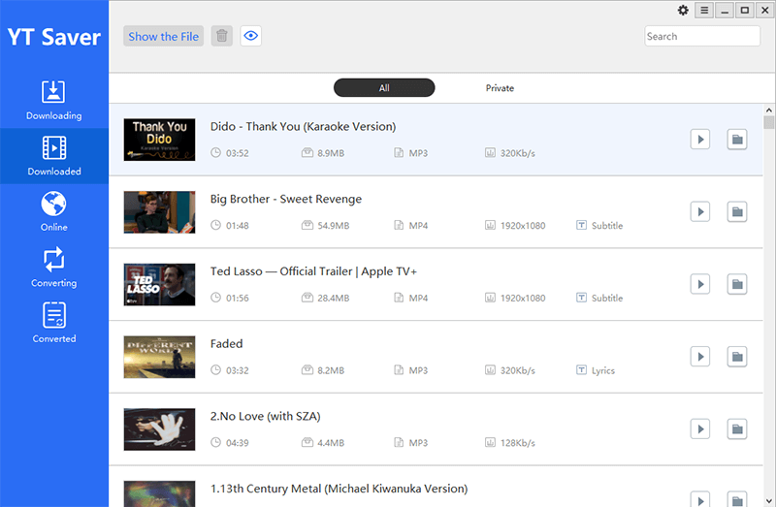Click title Ted Lasso — Official Trailer

(x=313, y=271)
